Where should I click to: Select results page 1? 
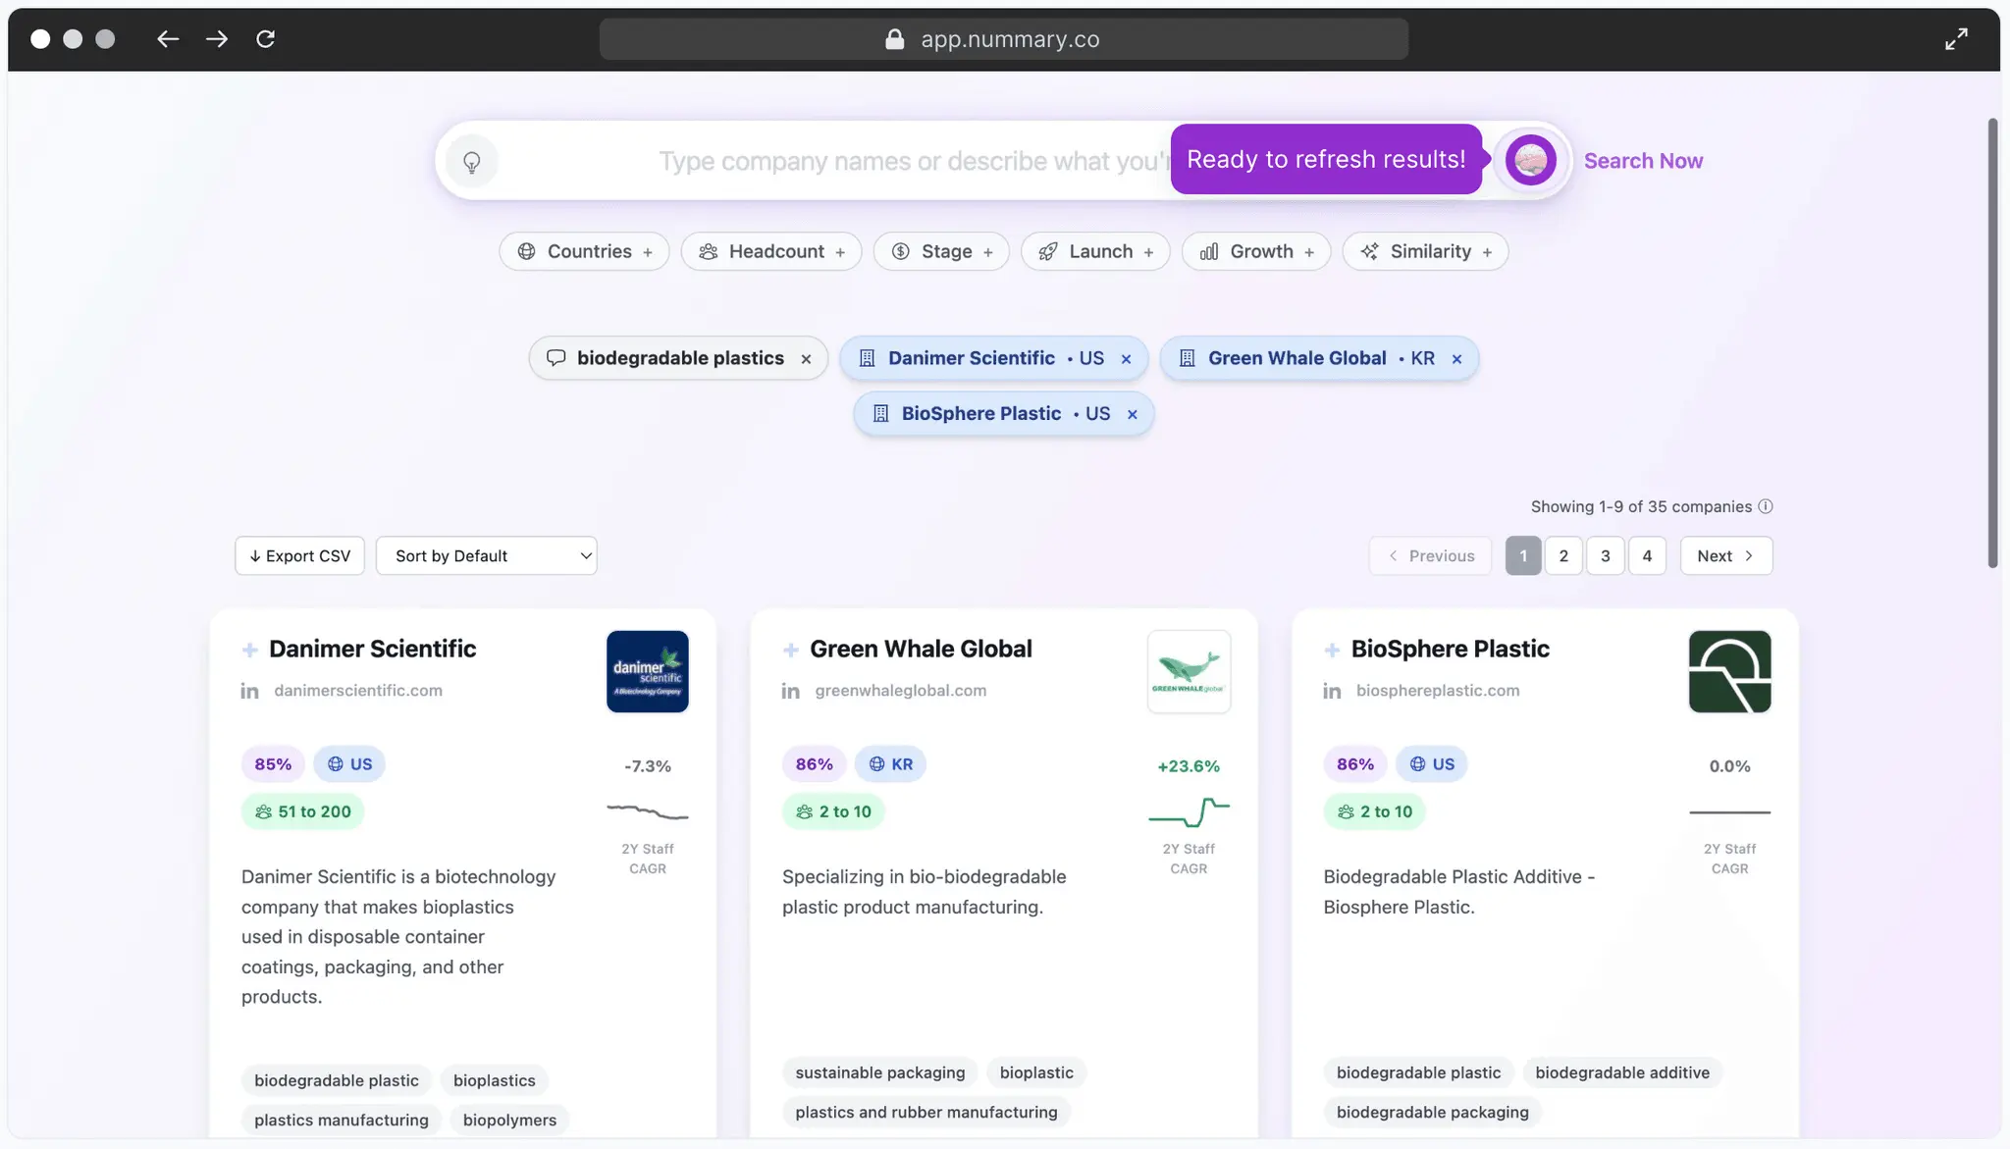click(1523, 555)
